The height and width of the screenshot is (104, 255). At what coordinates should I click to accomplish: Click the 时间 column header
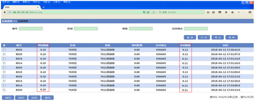coord(225,45)
